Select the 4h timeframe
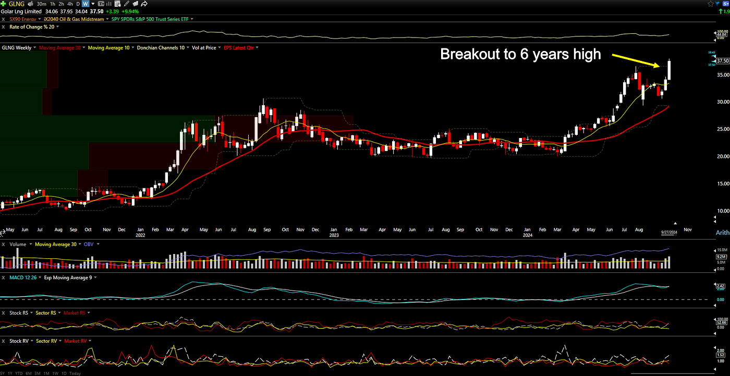The width and height of the screenshot is (730, 376). coord(70,4)
